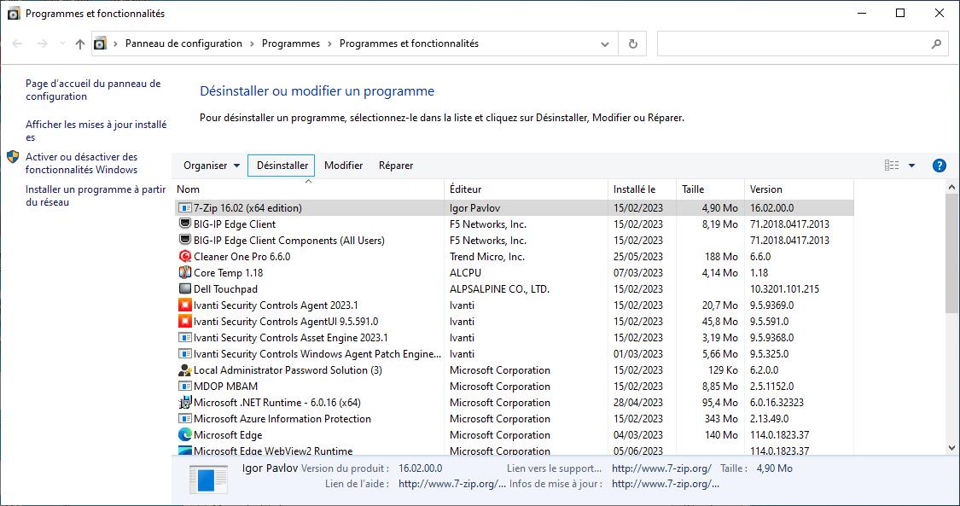Expand the view options dropdown arrow

click(911, 166)
